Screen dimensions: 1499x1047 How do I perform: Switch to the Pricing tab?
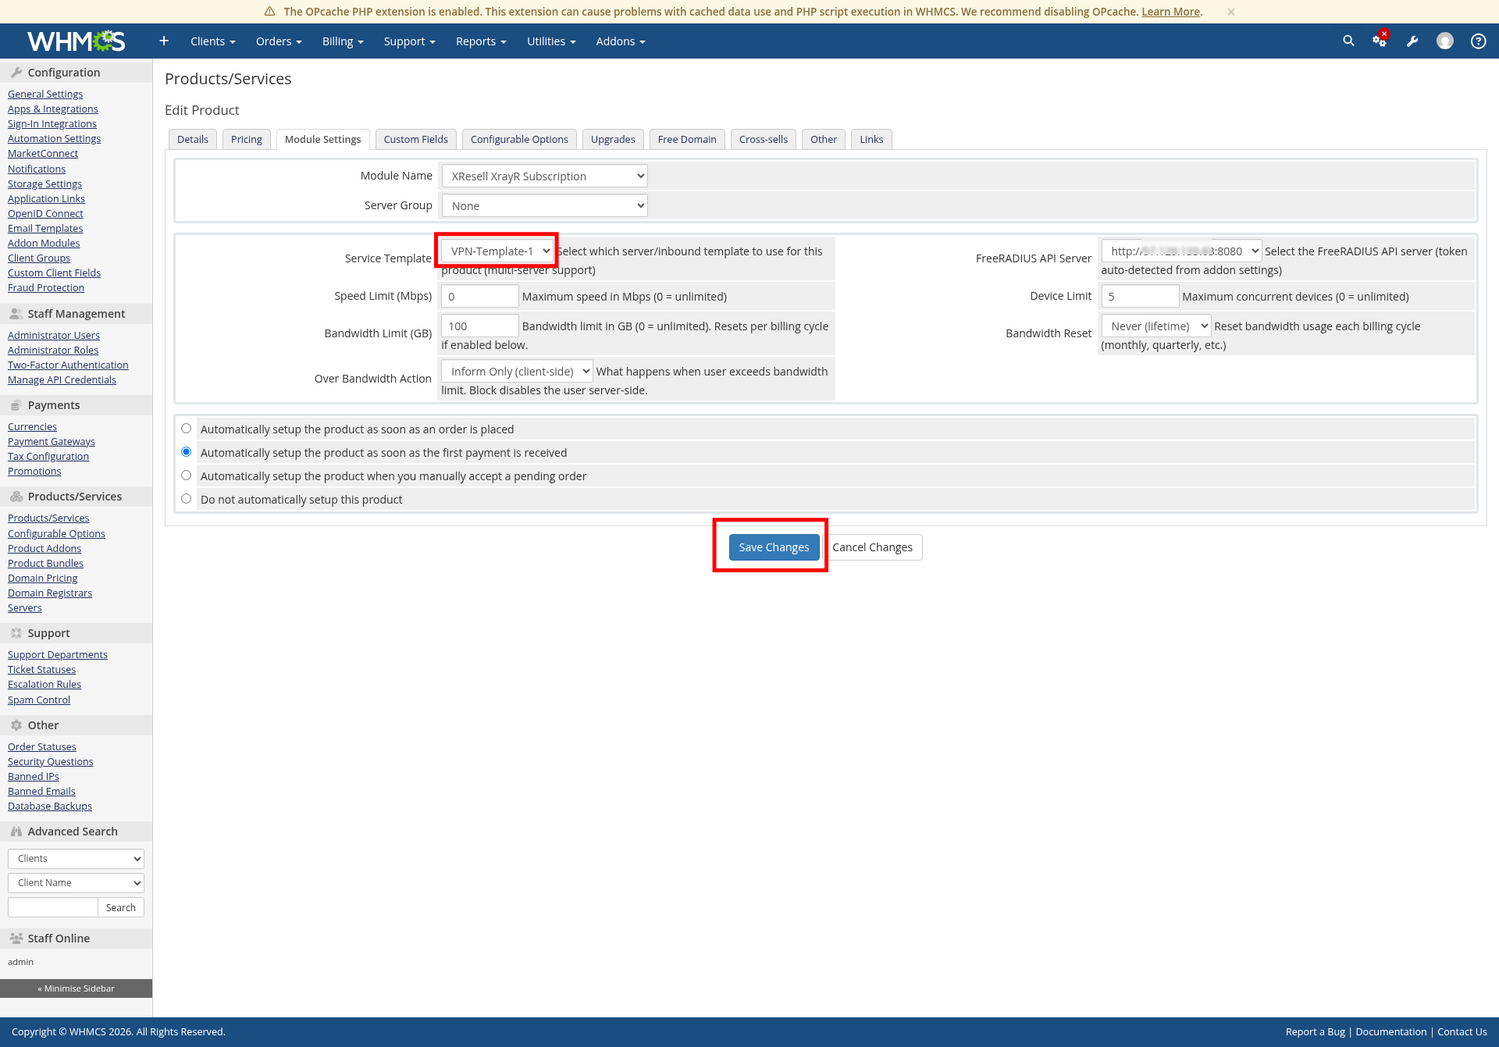247,139
